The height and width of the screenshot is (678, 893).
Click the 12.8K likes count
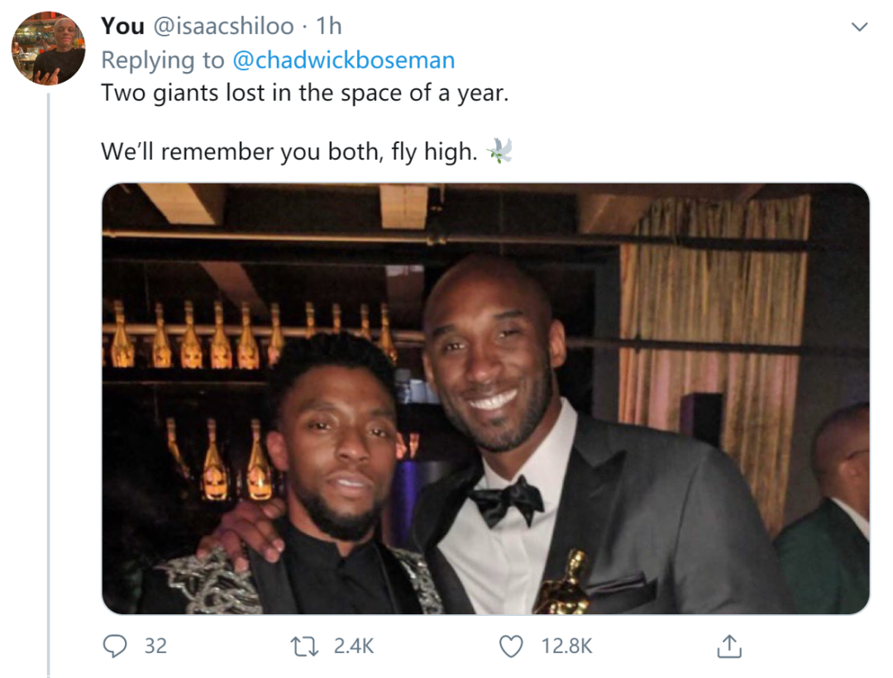pyautogui.click(x=566, y=647)
